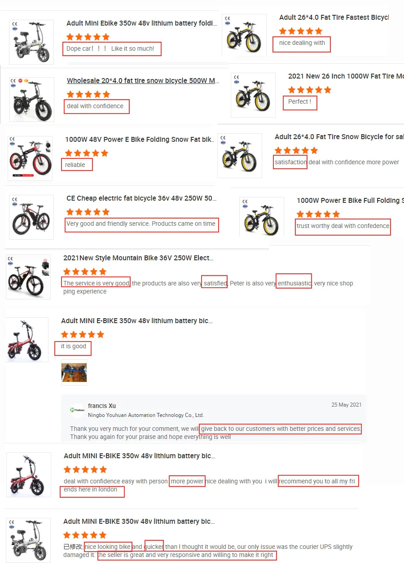The width and height of the screenshot is (404, 583).
Task: Click 'Ningbo Youhuan Automation Technology Co., Ltd.' name
Action: coord(146,415)
